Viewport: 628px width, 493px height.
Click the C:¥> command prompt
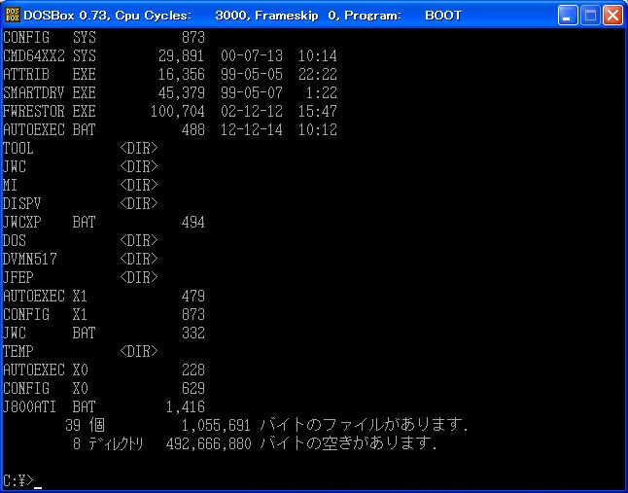[x=18, y=480]
